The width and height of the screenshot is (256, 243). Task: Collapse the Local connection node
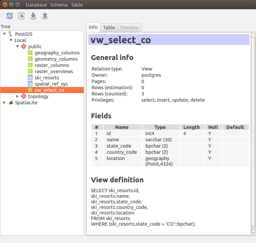(x=11, y=40)
